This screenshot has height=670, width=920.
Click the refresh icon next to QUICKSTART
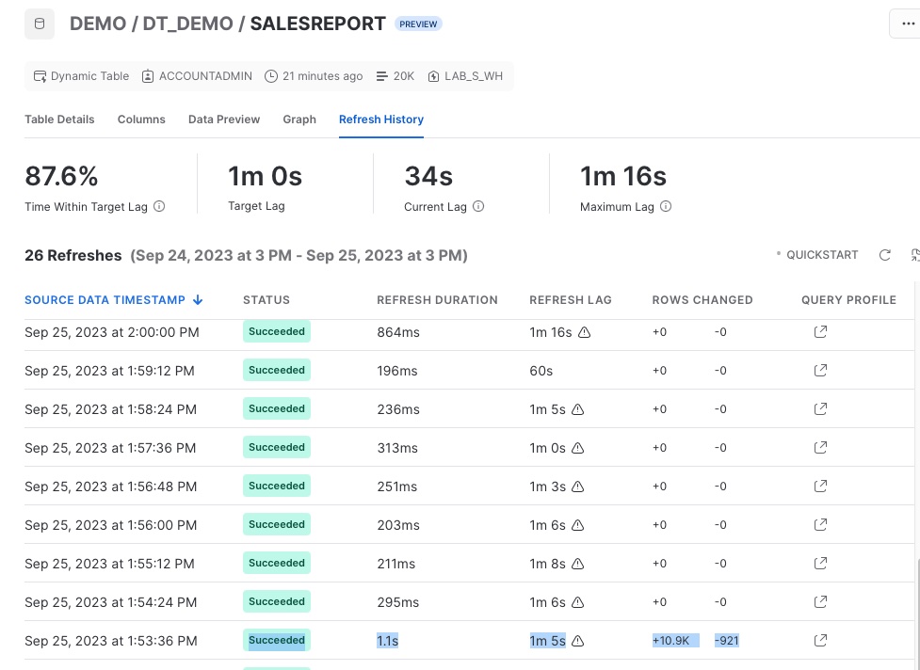tap(884, 255)
